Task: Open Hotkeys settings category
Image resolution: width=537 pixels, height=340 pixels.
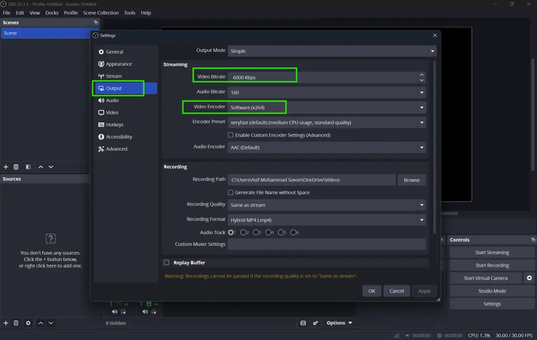Action: [126, 125]
